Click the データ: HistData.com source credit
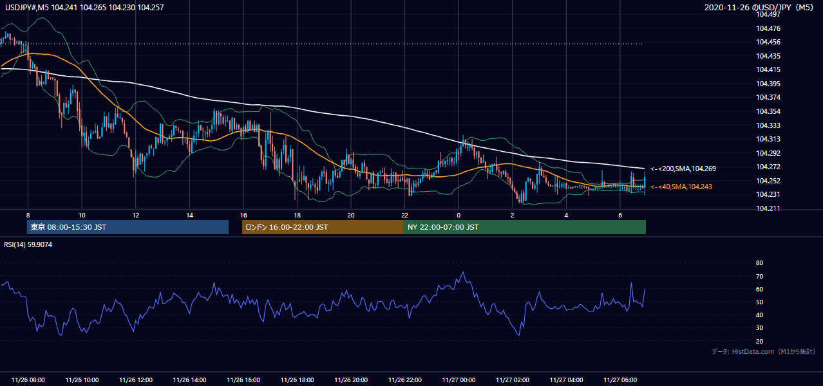This screenshot has width=823, height=386. tap(763, 351)
